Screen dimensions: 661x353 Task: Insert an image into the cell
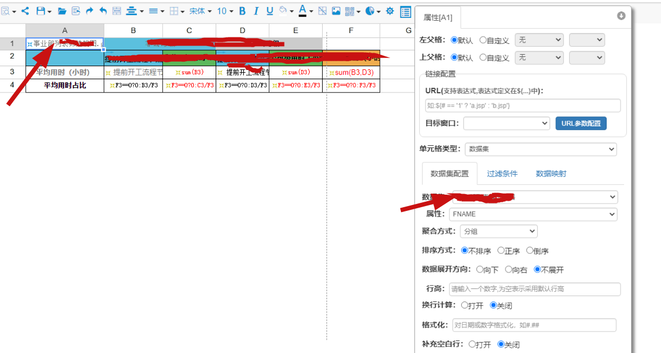tap(336, 11)
